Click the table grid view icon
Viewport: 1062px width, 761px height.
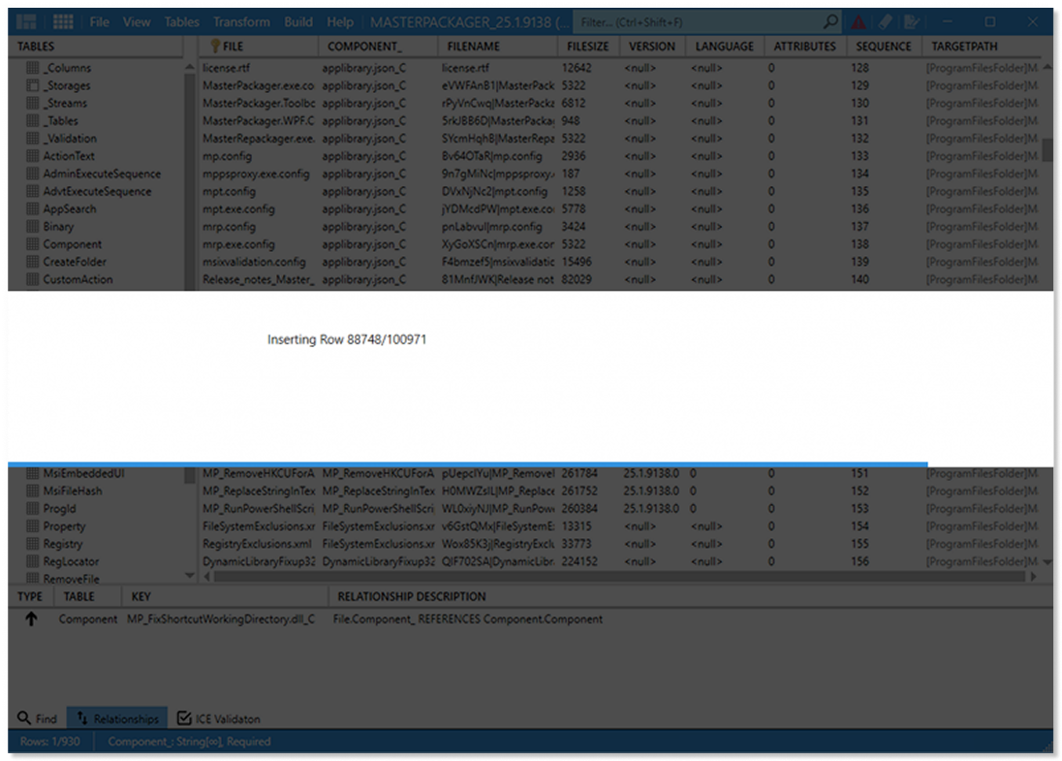pyautogui.click(x=63, y=21)
